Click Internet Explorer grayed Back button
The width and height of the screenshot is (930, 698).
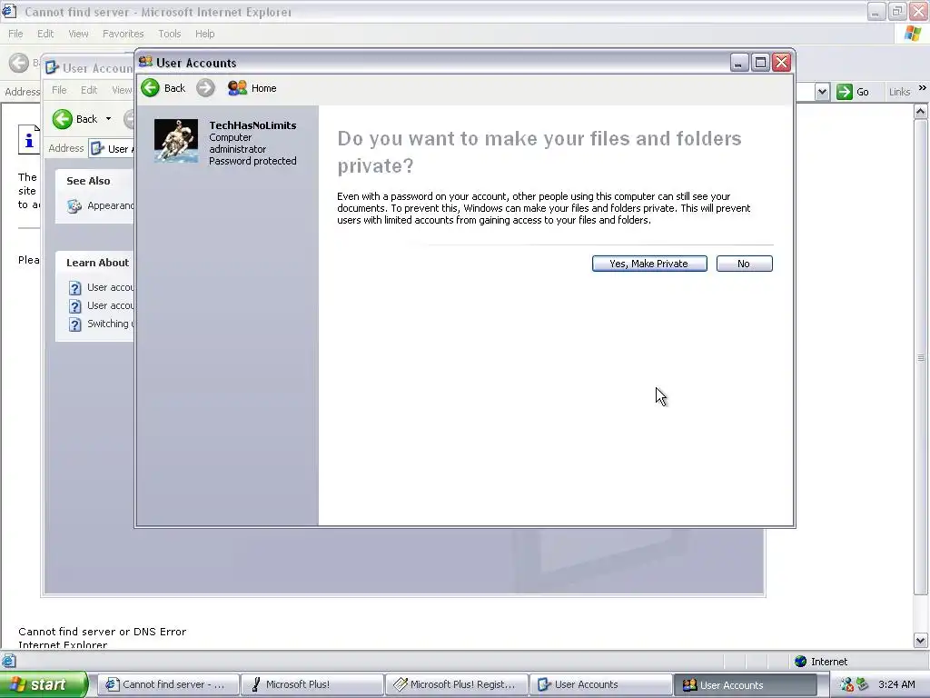click(x=19, y=63)
